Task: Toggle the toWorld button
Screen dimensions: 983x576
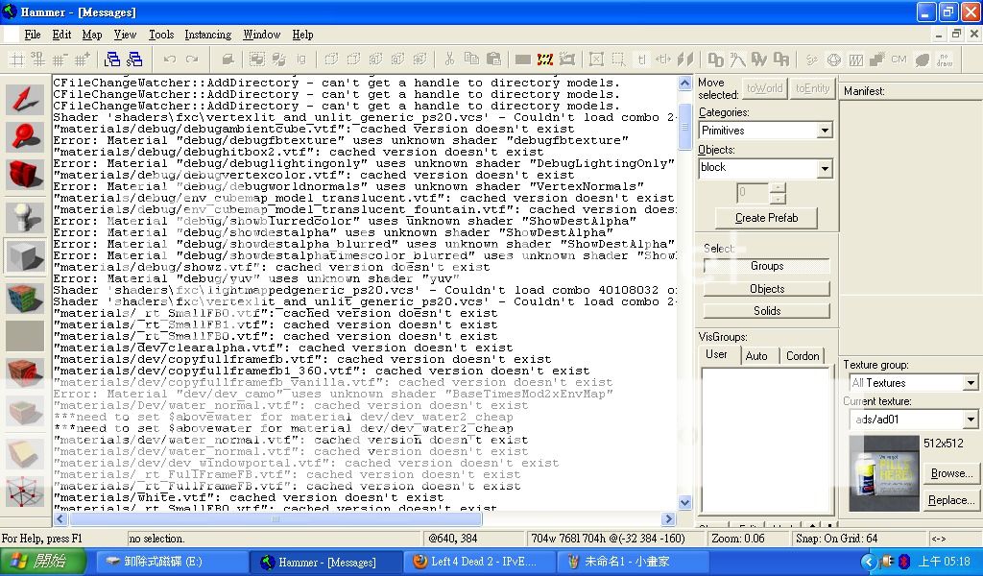Action: pyautogui.click(x=764, y=88)
